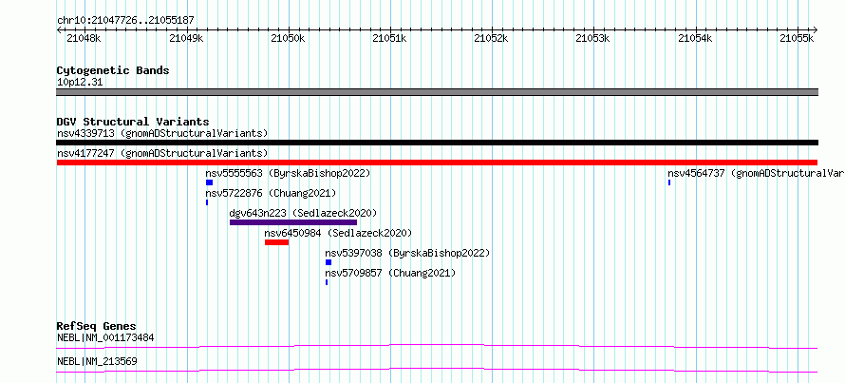Open the nsv5709857 (Chuang2021) label
The image size is (845, 383).
[x=391, y=273]
